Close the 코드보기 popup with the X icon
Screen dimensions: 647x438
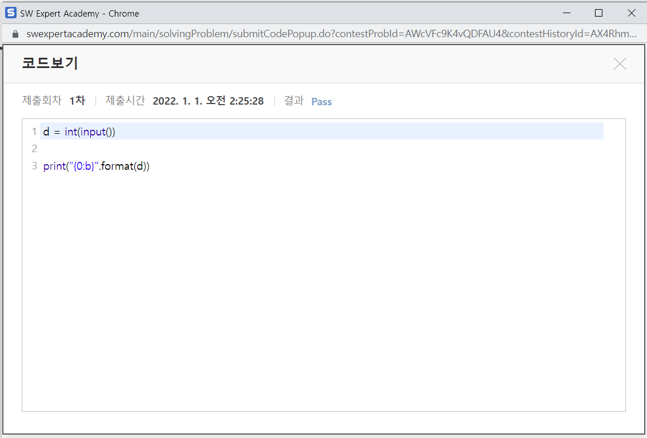[620, 64]
